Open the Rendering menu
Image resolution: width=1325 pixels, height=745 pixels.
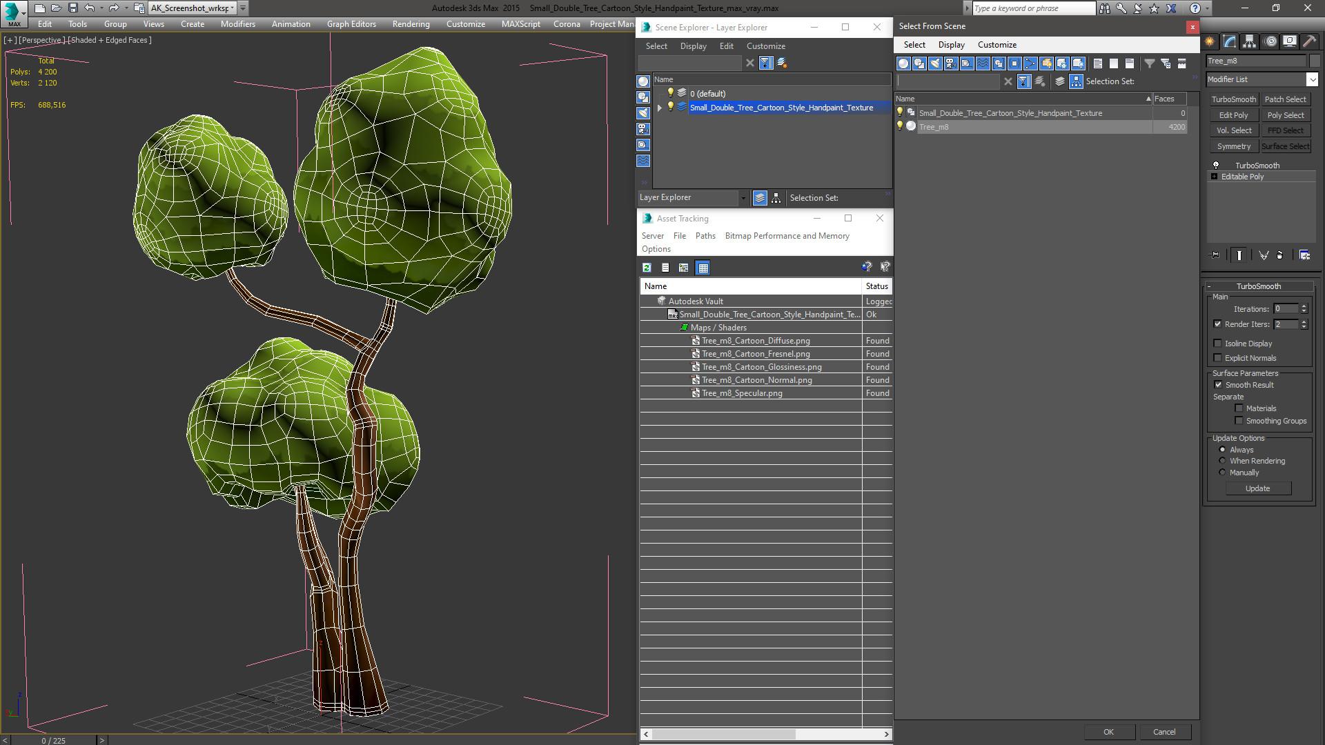(411, 24)
